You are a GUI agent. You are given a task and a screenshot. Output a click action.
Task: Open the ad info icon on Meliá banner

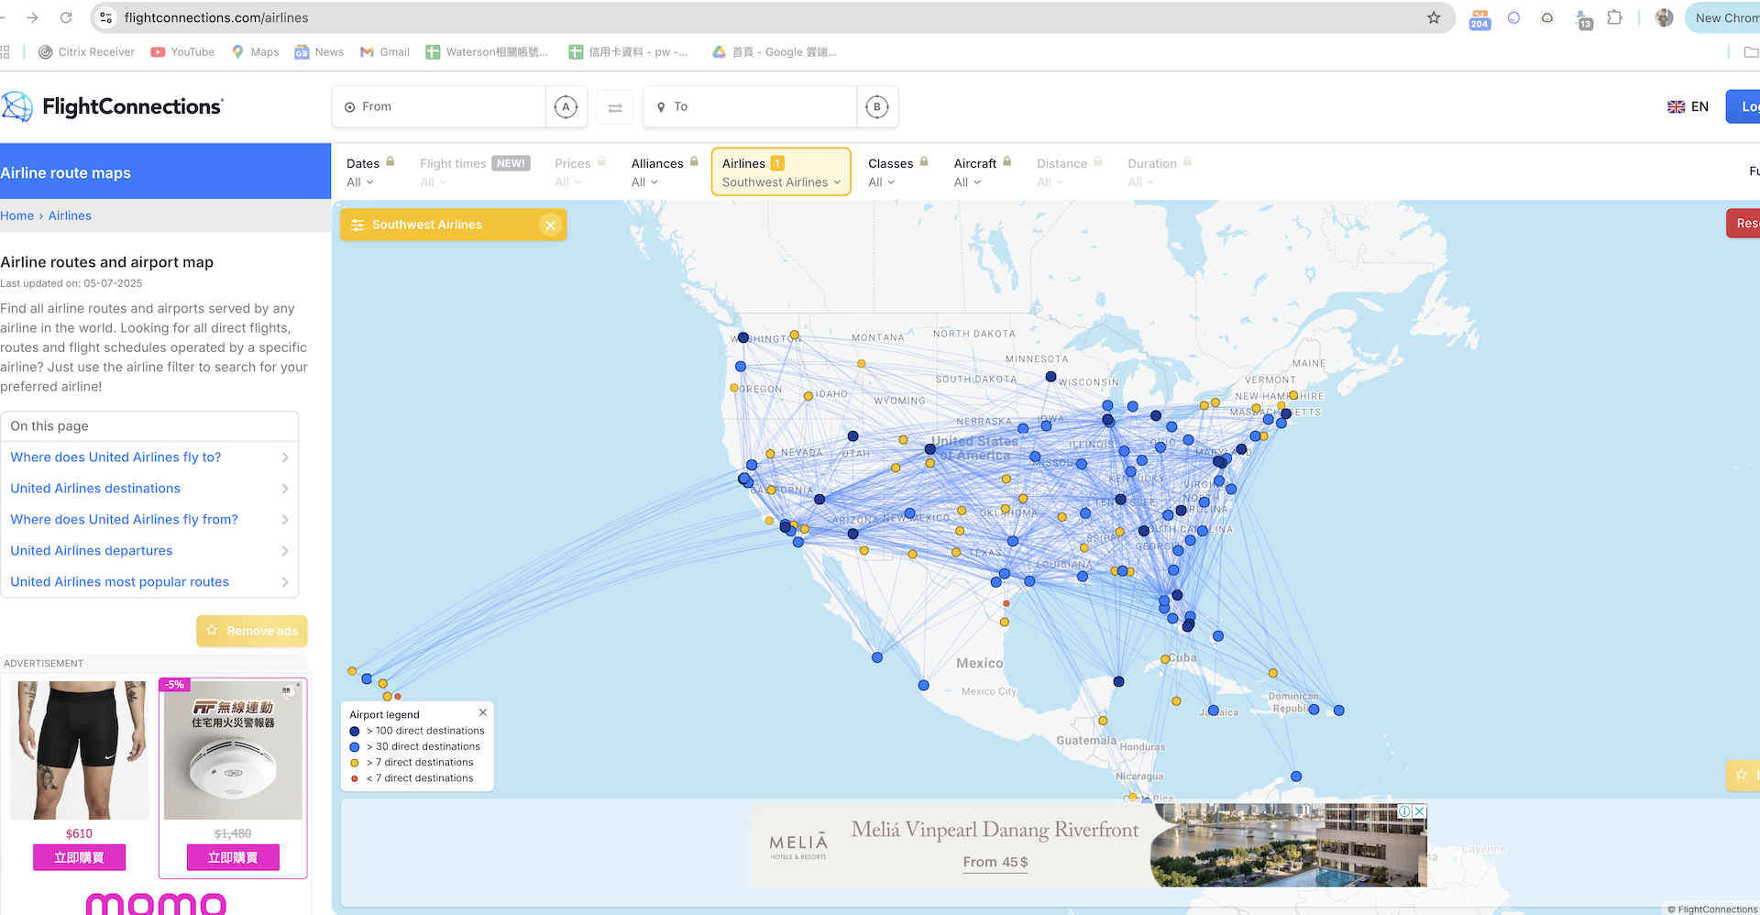click(1404, 811)
